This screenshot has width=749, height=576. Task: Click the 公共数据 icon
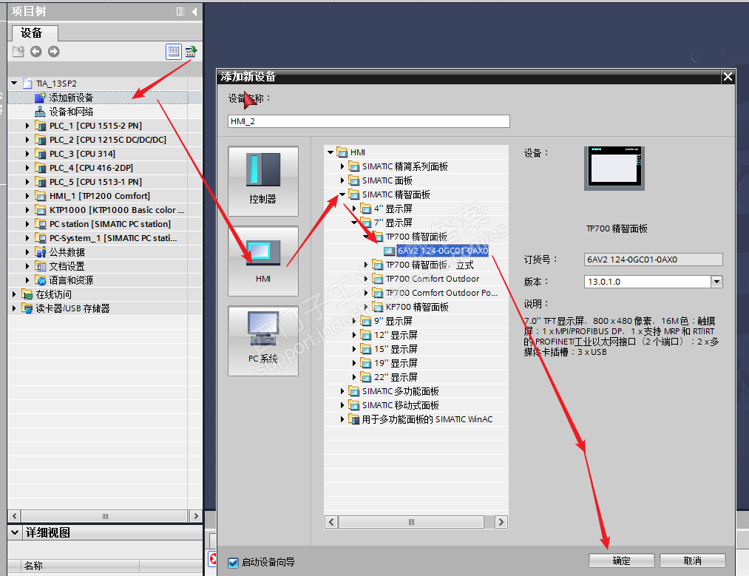pyautogui.click(x=40, y=252)
